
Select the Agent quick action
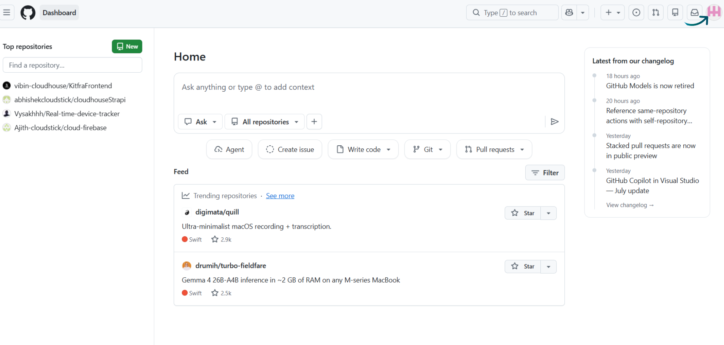click(229, 149)
